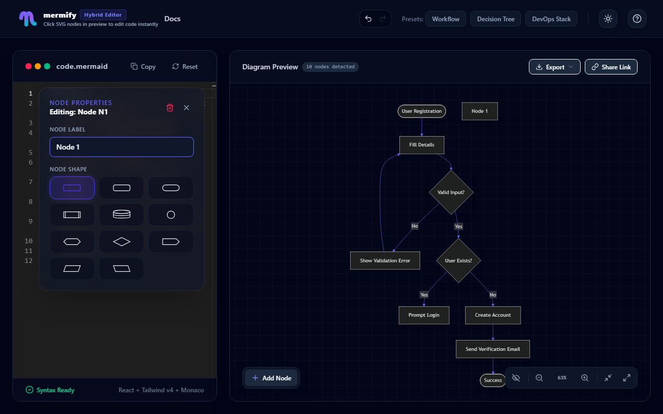This screenshot has width=663, height=414.
Task: Click the green window dot
Action: point(47,66)
